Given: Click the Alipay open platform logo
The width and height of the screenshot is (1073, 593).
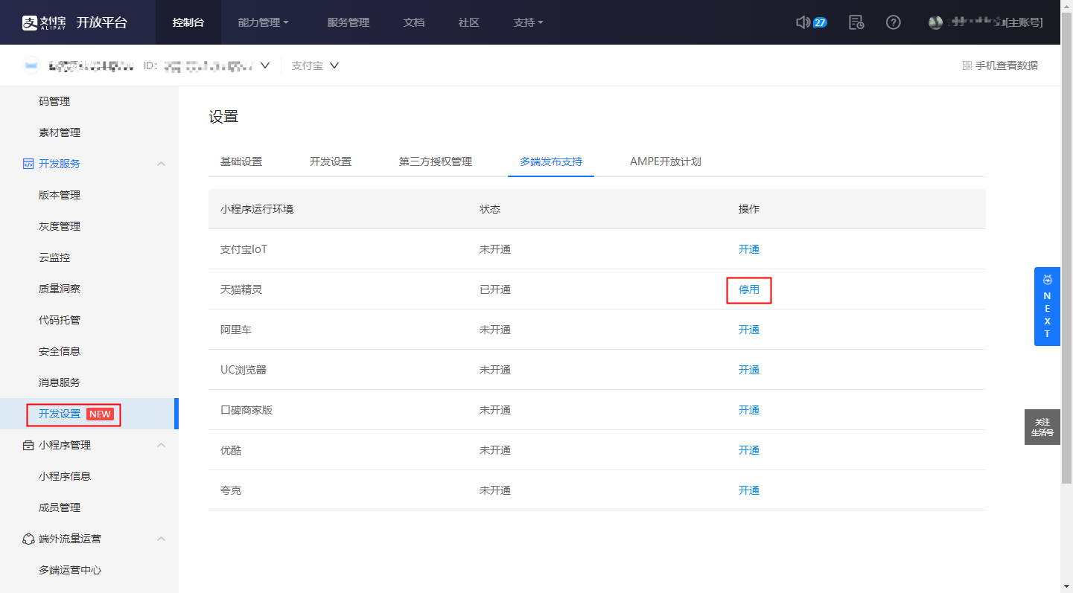Looking at the screenshot, I should click(x=74, y=22).
